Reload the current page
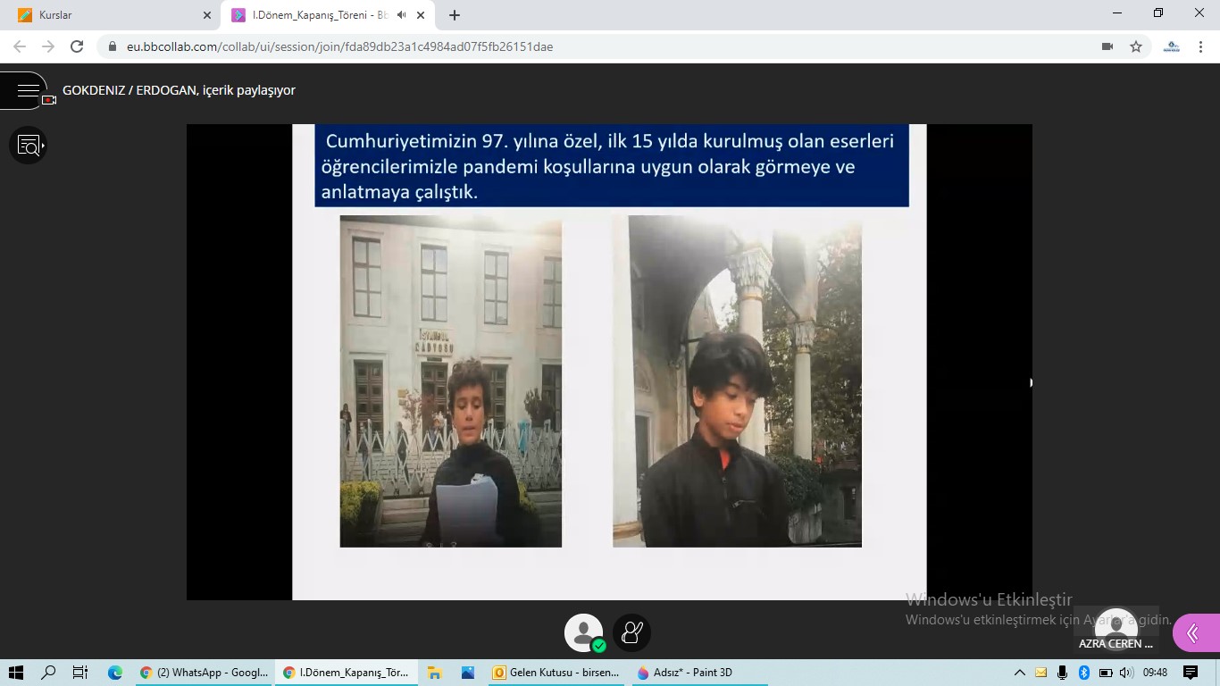1220x686 pixels. [77, 46]
